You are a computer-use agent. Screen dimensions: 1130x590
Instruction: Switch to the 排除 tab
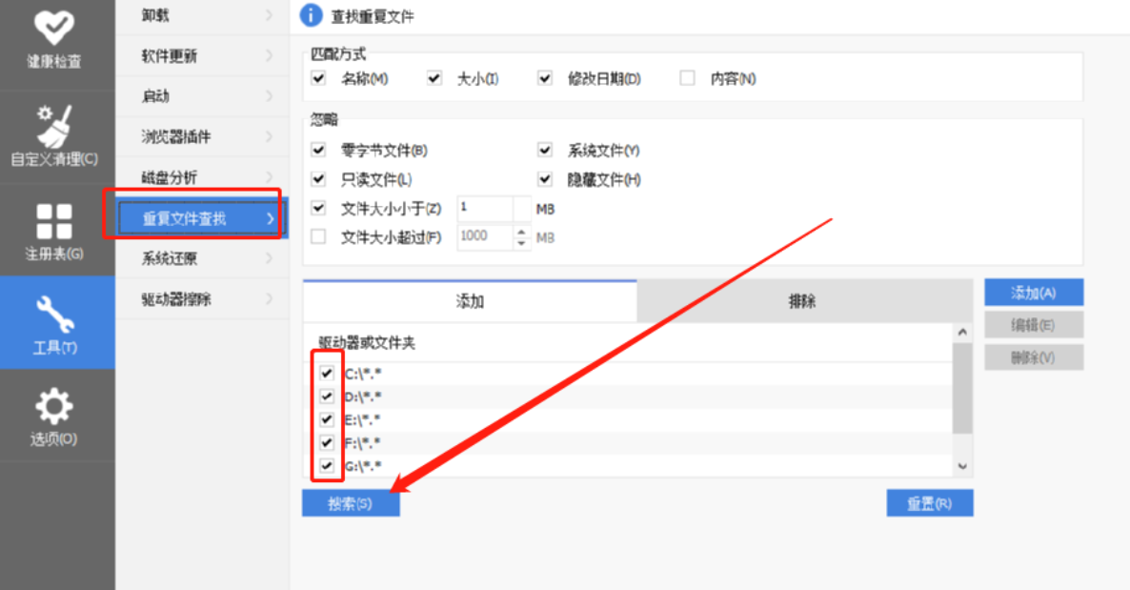click(x=802, y=302)
